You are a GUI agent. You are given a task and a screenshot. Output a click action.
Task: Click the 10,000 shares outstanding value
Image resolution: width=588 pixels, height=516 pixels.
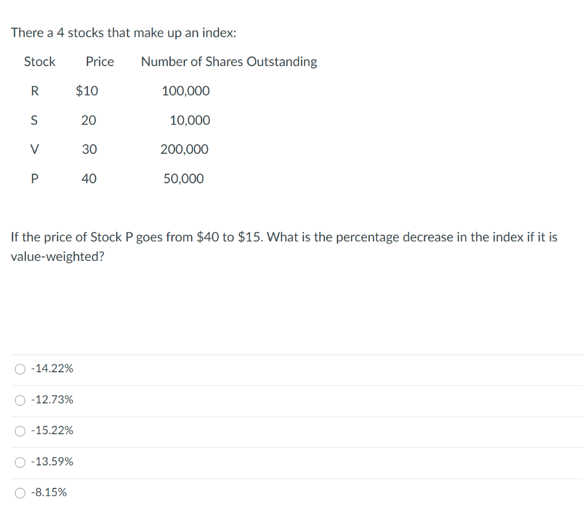[x=190, y=121]
